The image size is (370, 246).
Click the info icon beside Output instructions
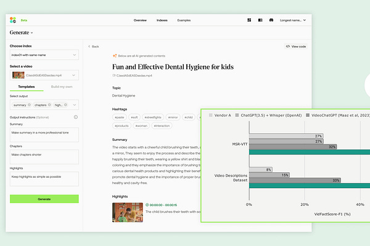click(76, 117)
